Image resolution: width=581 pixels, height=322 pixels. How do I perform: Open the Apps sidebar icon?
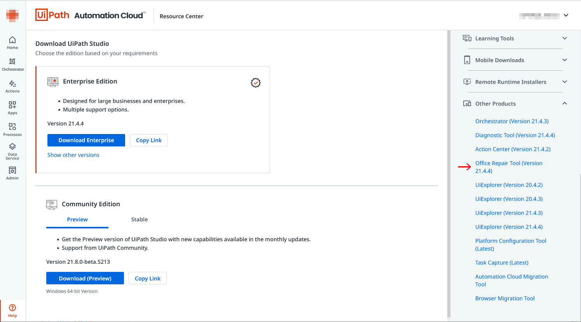click(x=12, y=108)
